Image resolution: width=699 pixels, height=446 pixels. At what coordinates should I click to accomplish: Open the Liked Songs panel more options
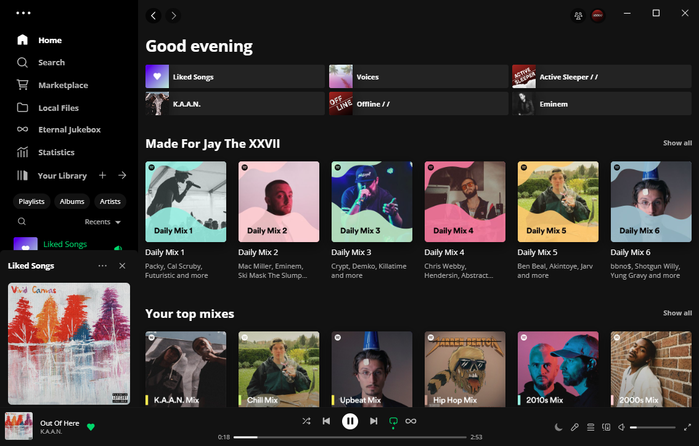click(x=102, y=266)
